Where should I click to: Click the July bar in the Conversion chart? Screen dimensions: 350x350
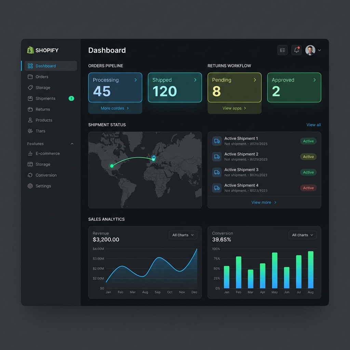[x=298, y=272]
